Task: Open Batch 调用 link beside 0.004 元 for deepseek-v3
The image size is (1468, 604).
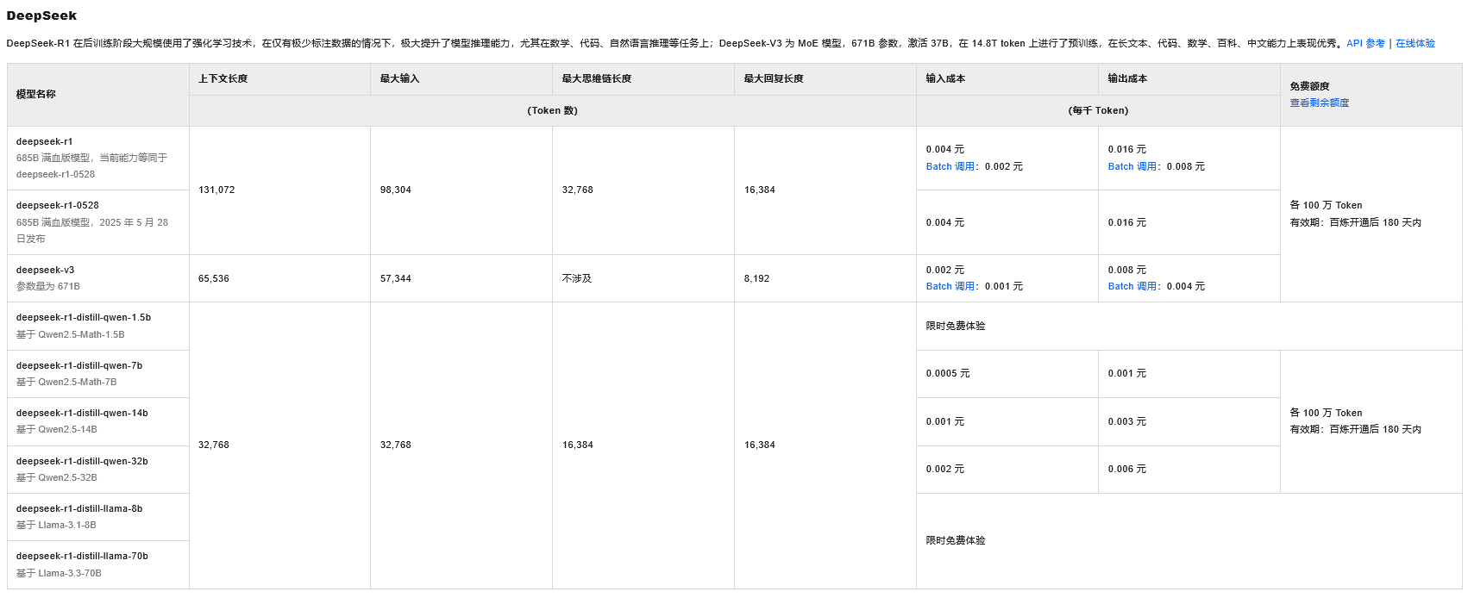Action: tap(1133, 286)
